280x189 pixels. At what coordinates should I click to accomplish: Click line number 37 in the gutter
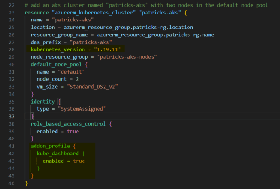tap(10, 116)
